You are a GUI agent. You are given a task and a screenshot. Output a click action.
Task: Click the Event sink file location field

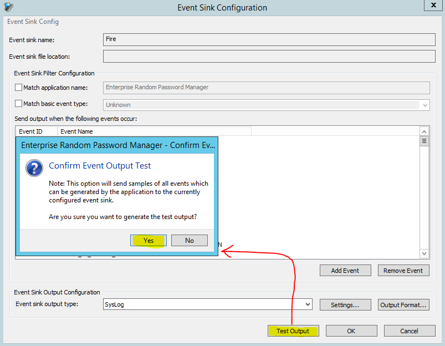pyautogui.click(x=269, y=56)
